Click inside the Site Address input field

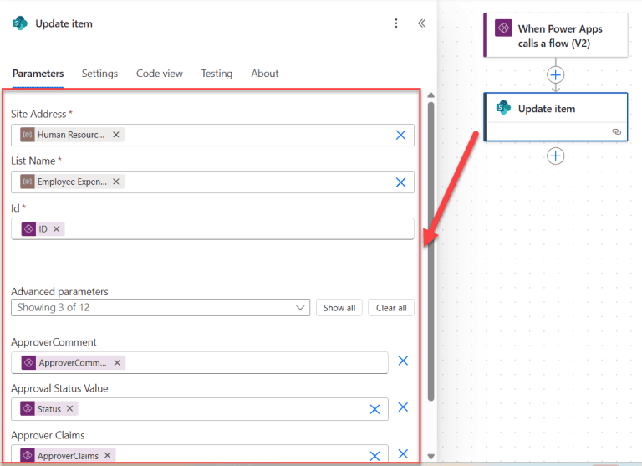212,135
